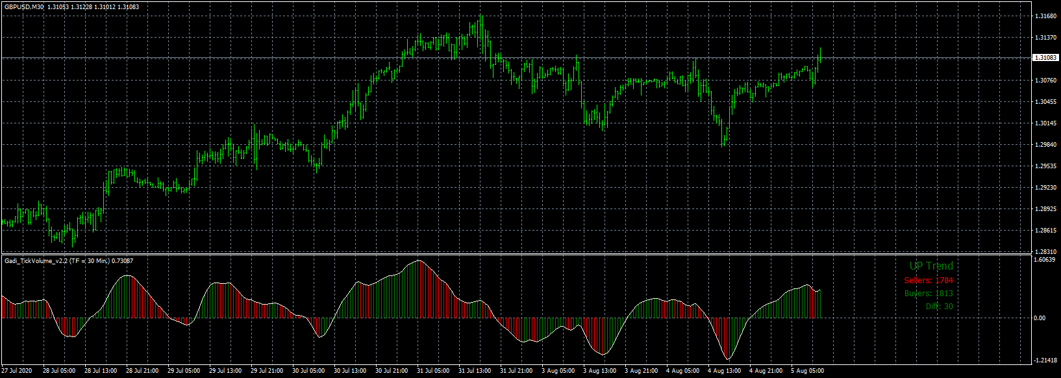Image resolution: width=1061 pixels, height=378 pixels.
Task: Click the 28 Jul 21:00 time label
Action: point(142,371)
